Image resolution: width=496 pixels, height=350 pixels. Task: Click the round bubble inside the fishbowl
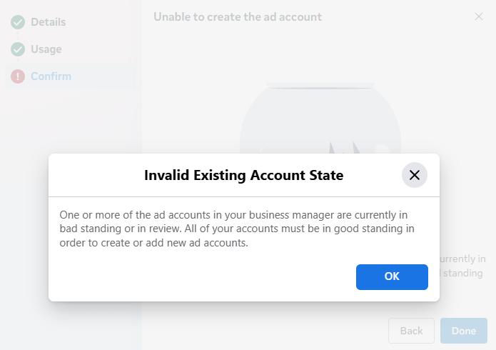pyautogui.click(x=382, y=149)
